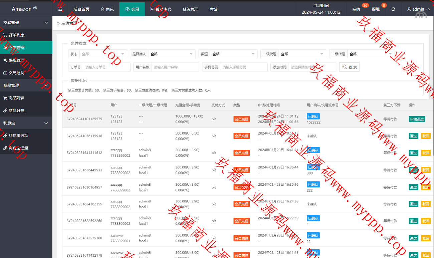Open 交易控制 in the sidebar
Viewport: 434px width, 258px height.
(16, 73)
